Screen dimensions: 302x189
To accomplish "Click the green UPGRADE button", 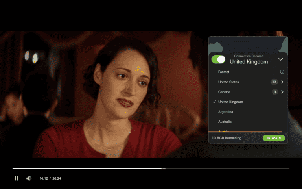I will tap(274, 138).
